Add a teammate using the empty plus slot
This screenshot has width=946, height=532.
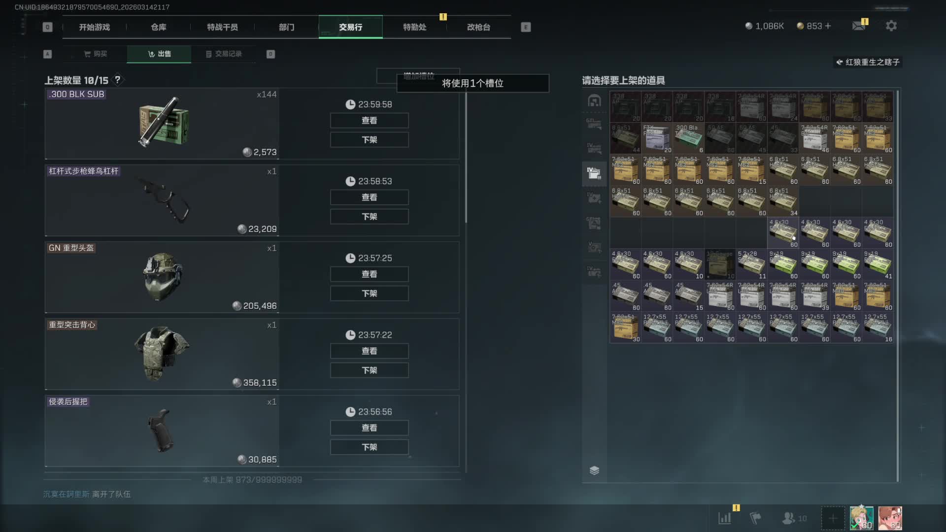833,518
